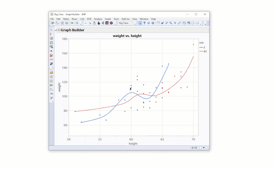Select the brush tool
Image resolution: width=275 pixels, height=169 pixels.
click(x=162, y=23)
